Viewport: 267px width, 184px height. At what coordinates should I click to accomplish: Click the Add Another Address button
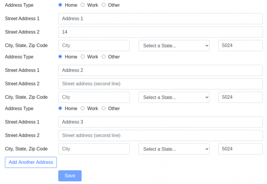(31, 162)
